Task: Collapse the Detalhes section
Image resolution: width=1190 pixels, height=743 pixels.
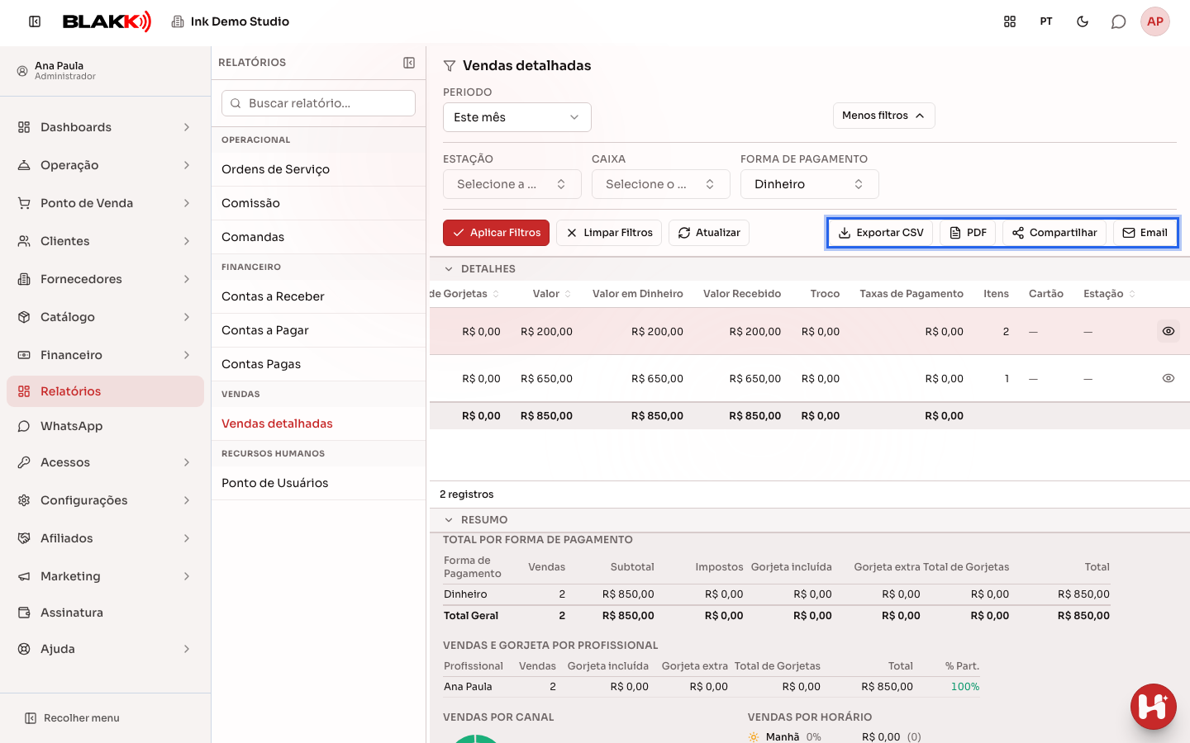Action: (480, 269)
